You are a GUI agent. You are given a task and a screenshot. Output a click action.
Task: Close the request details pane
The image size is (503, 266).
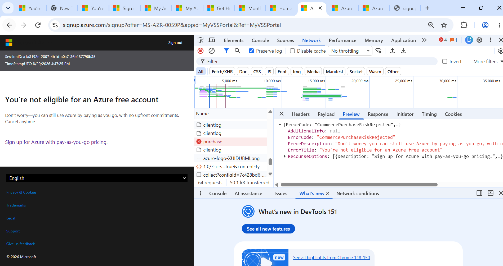[282, 114]
